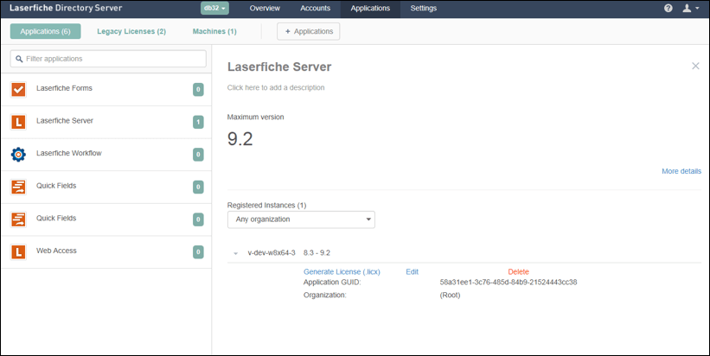Click the instance name v-dev-w8x64-3

(x=272, y=253)
